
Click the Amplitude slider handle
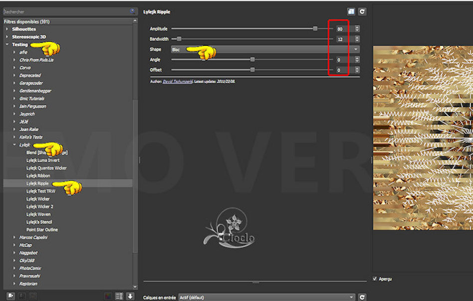coord(315,29)
